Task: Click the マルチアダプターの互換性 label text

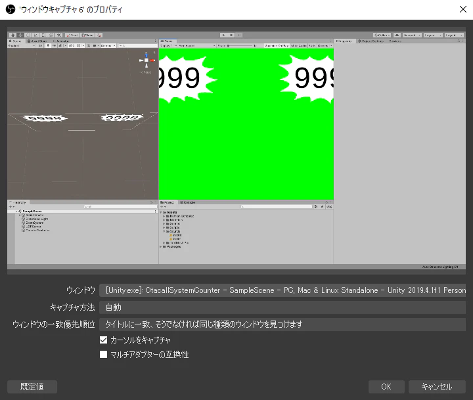Action: click(150, 354)
